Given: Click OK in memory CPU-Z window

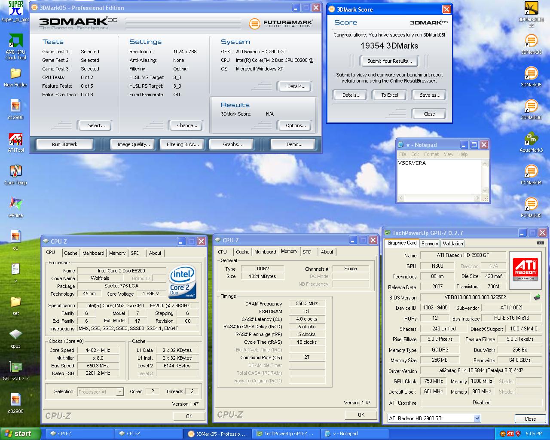Looking at the screenshot, I should click(x=361, y=415).
